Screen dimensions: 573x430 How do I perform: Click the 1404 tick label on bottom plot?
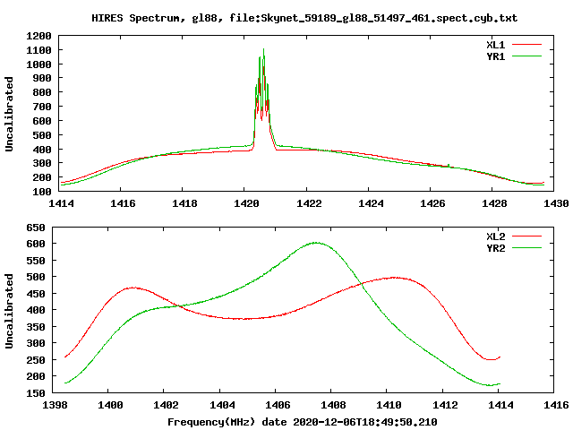(x=222, y=405)
